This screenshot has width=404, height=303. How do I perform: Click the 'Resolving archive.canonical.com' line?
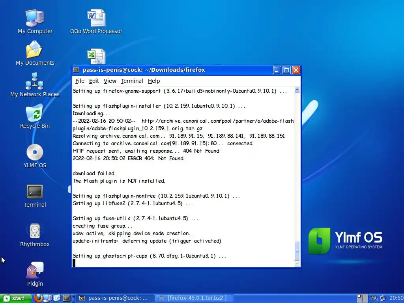[x=179, y=136]
